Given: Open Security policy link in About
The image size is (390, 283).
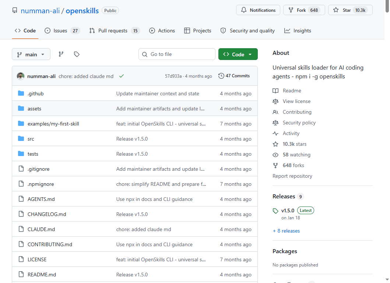Looking at the screenshot, I should pyautogui.click(x=299, y=123).
